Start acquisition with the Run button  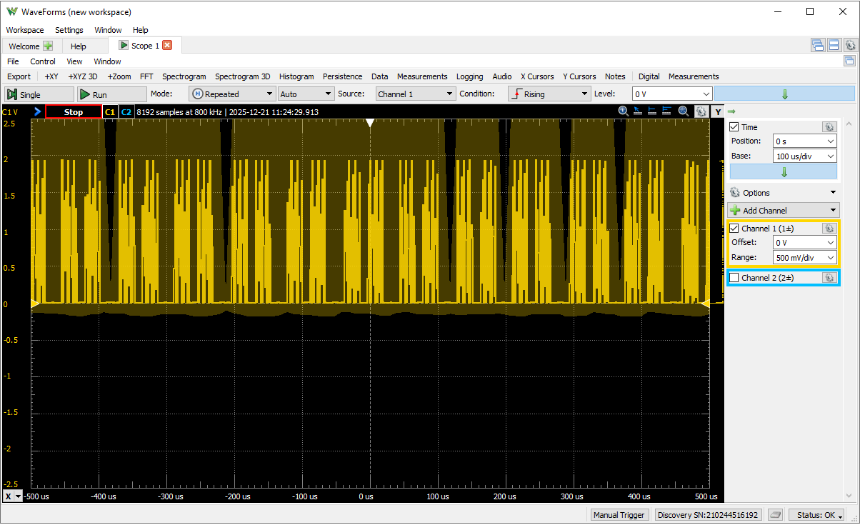tap(111, 94)
